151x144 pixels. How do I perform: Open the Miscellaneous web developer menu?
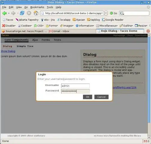tap(107, 26)
